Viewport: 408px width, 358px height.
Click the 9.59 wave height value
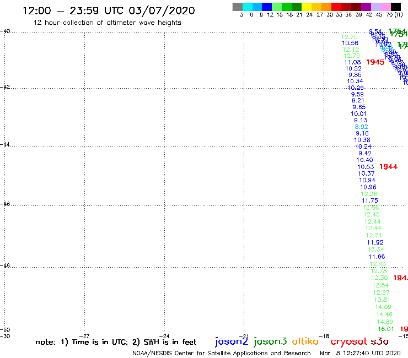coord(357,94)
